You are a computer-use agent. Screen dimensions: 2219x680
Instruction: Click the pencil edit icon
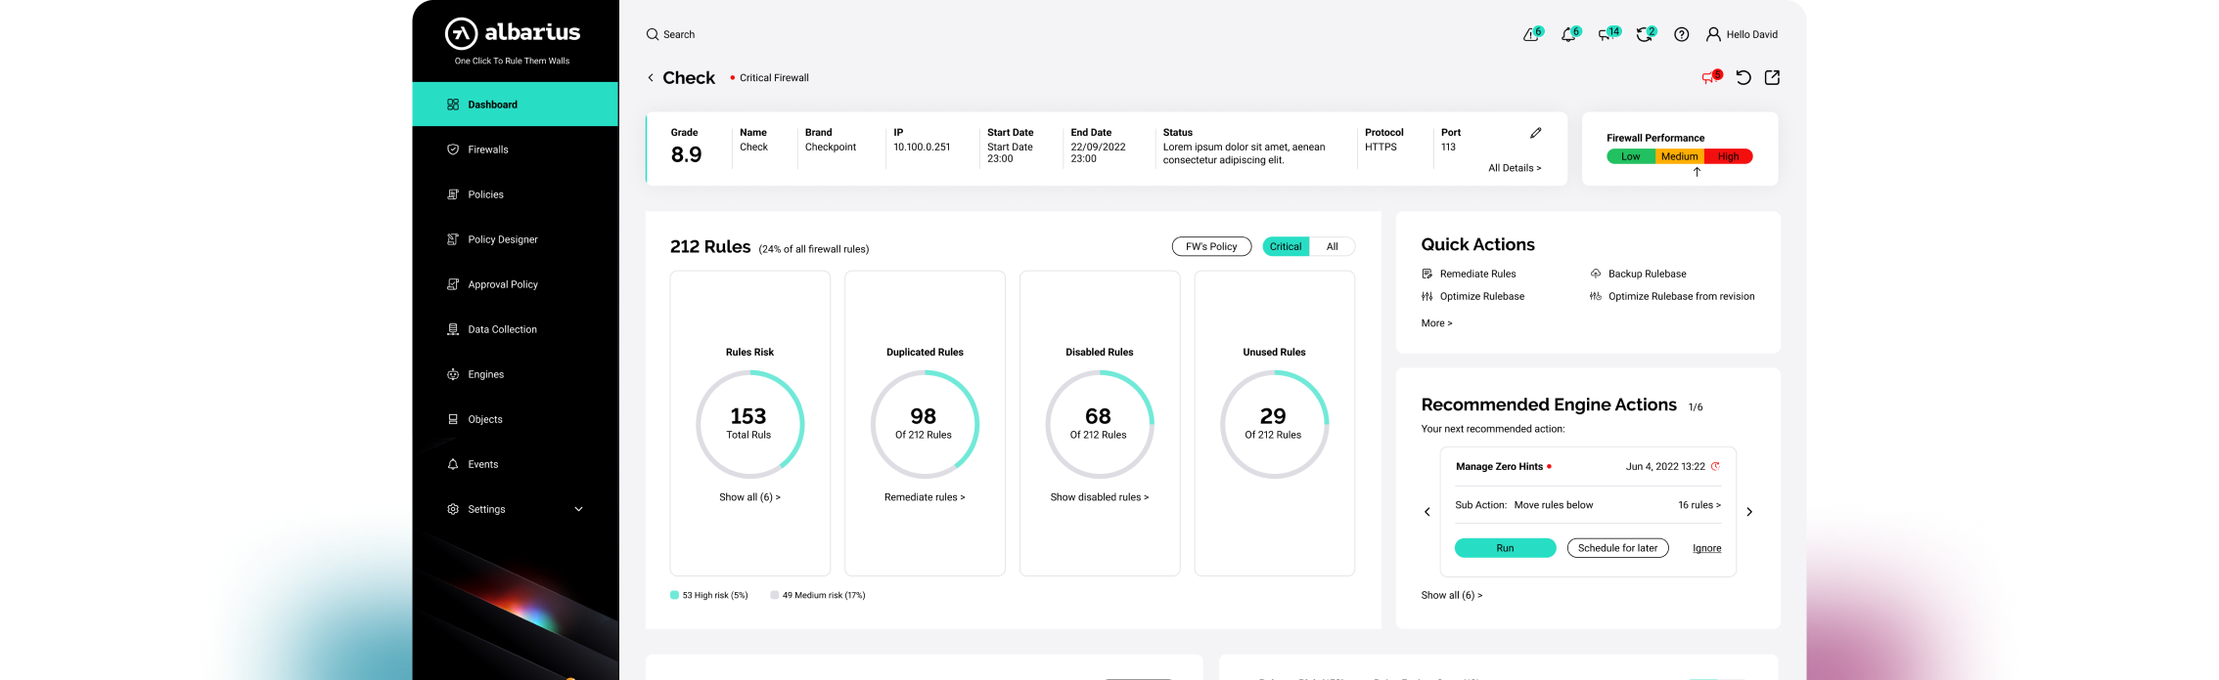[x=1536, y=133]
